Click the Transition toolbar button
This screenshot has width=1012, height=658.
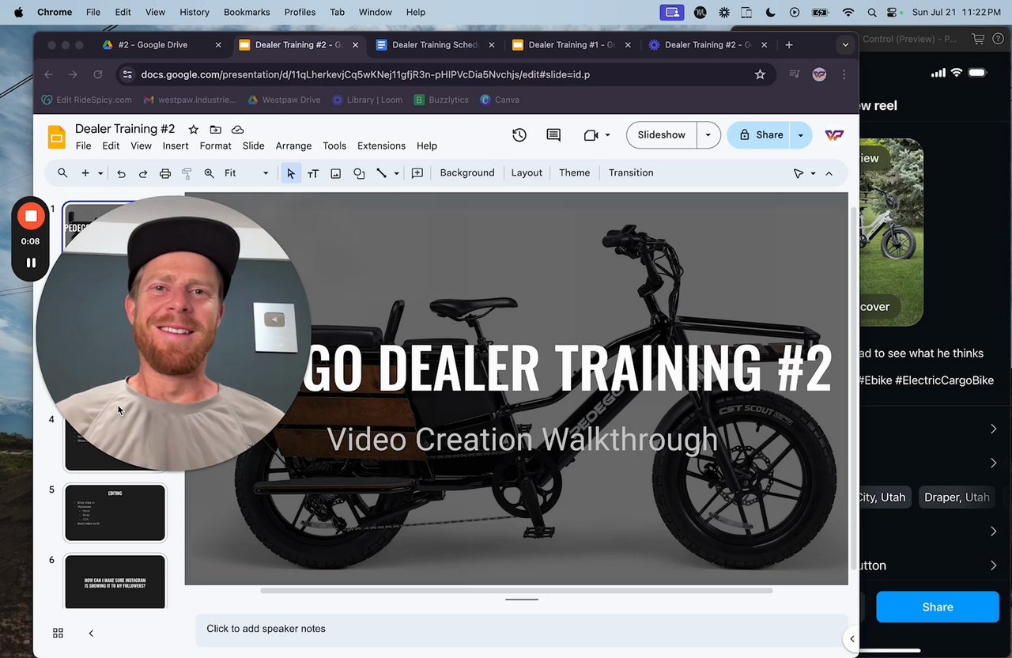click(631, 173)
